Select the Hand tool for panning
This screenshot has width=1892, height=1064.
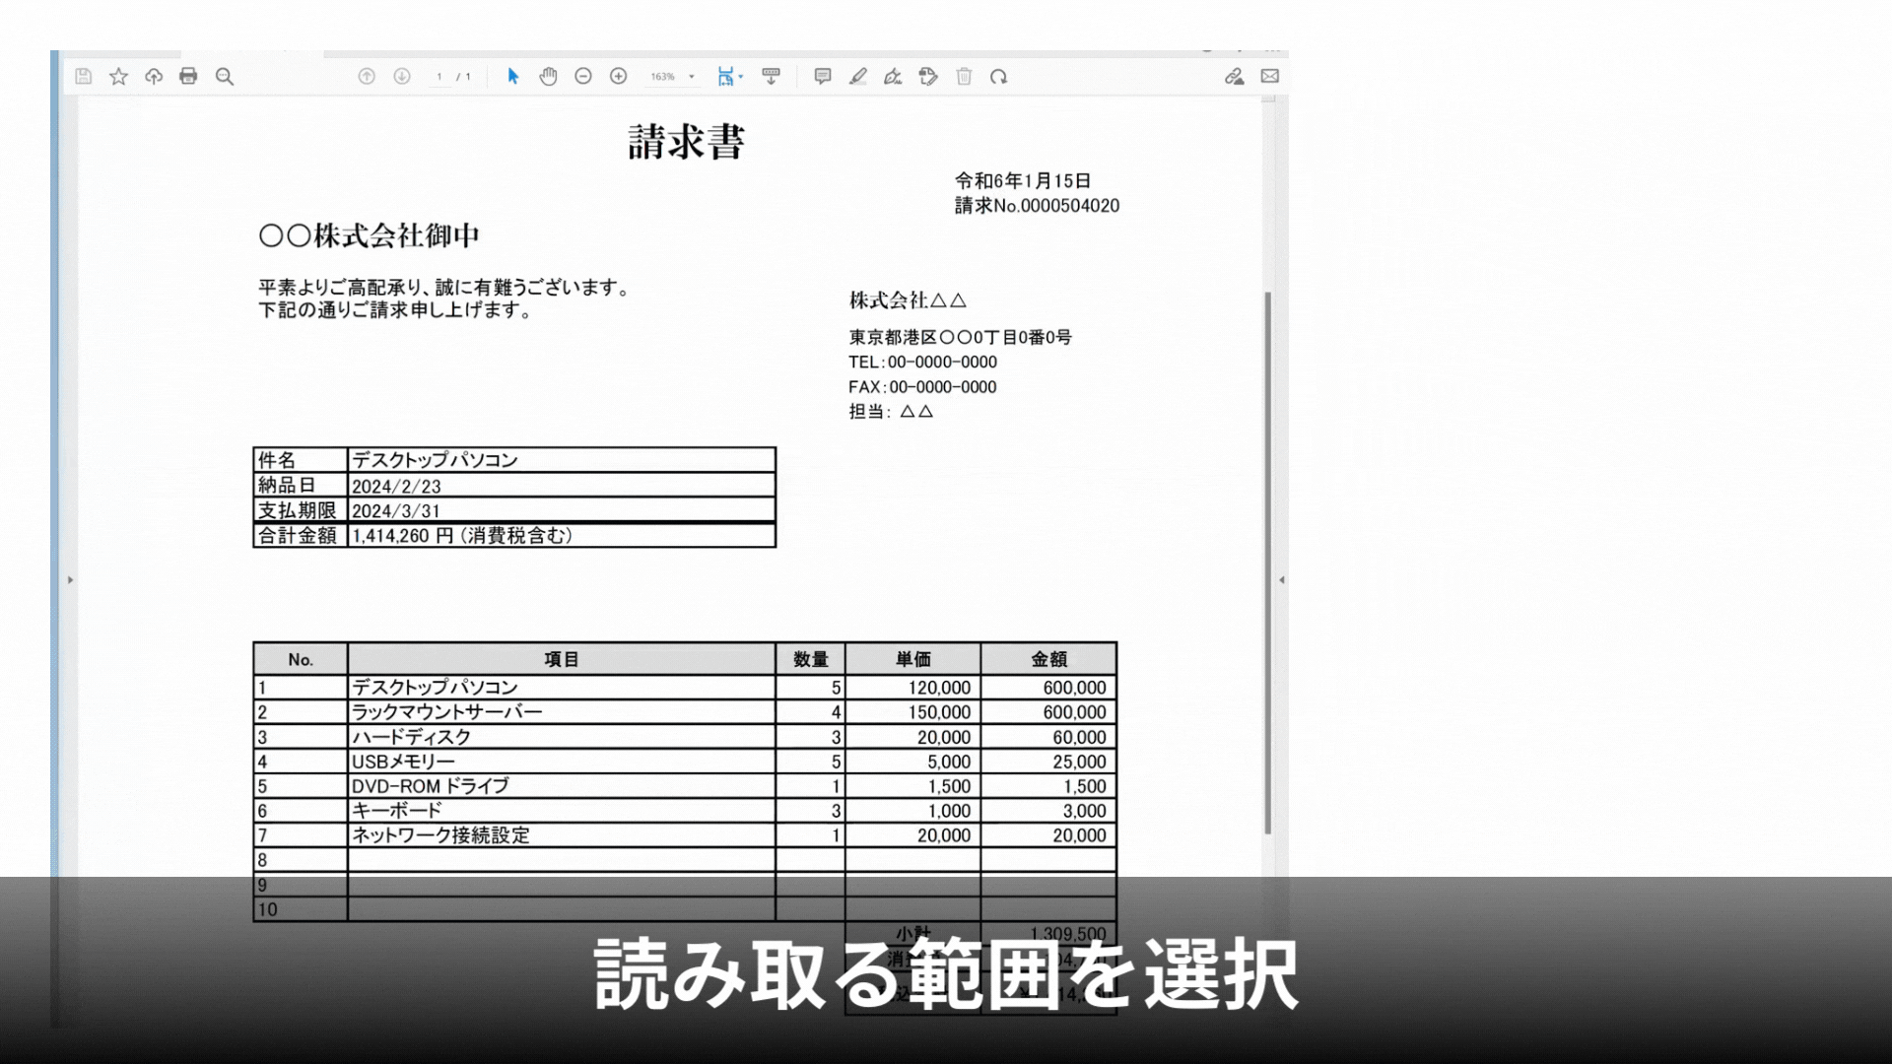point(549,76)
